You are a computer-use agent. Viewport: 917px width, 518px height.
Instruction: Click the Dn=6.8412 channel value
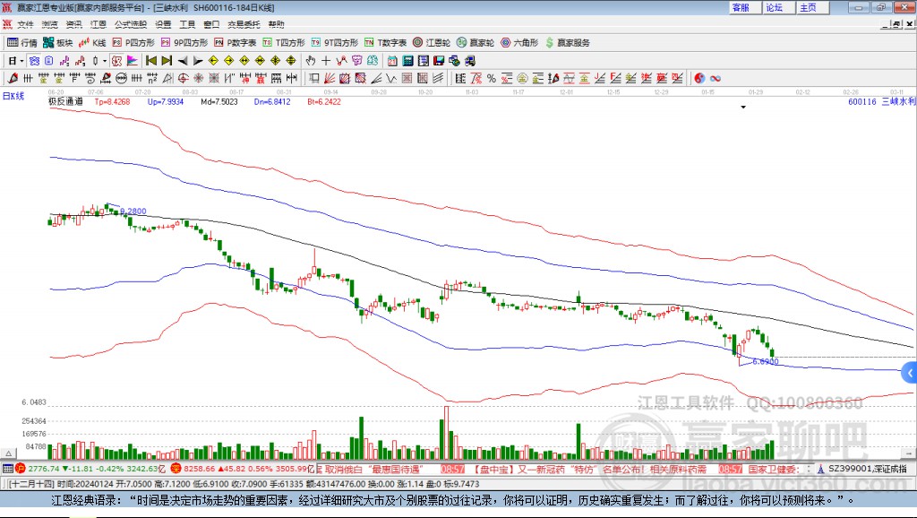coord(272,102)
